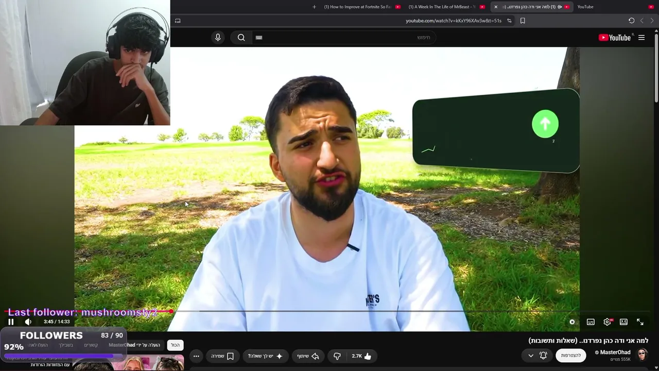Click the search magnifier button
Screen dimensions: 659x371
241,37
